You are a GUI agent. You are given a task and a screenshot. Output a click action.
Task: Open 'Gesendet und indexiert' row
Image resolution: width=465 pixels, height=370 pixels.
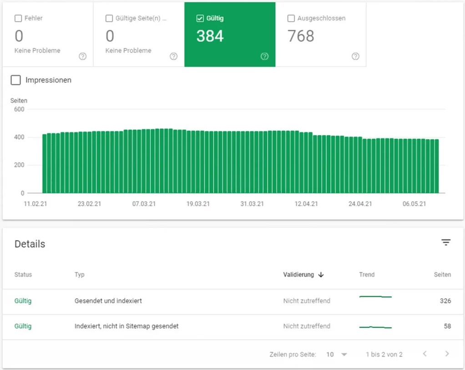click(x=108, y=301)
